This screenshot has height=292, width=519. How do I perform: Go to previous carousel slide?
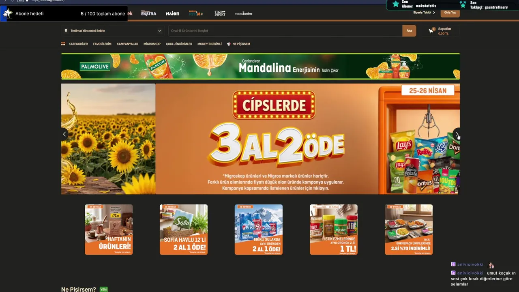point(64,134)
